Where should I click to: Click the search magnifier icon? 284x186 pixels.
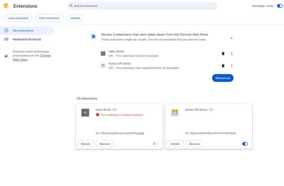(x=71, y=6)
